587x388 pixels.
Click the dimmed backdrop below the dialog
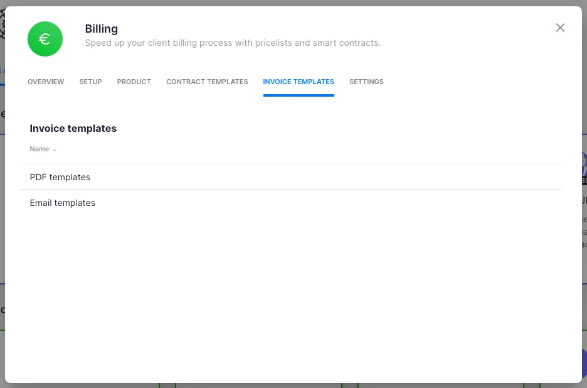(x=293, y=385)
